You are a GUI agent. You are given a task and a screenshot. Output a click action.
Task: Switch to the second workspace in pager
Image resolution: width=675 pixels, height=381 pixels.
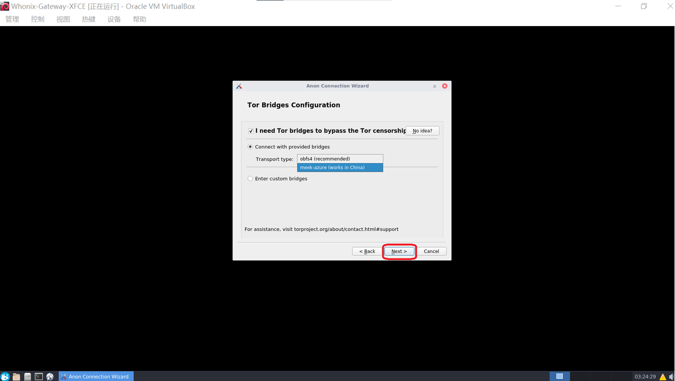(580, 376)
